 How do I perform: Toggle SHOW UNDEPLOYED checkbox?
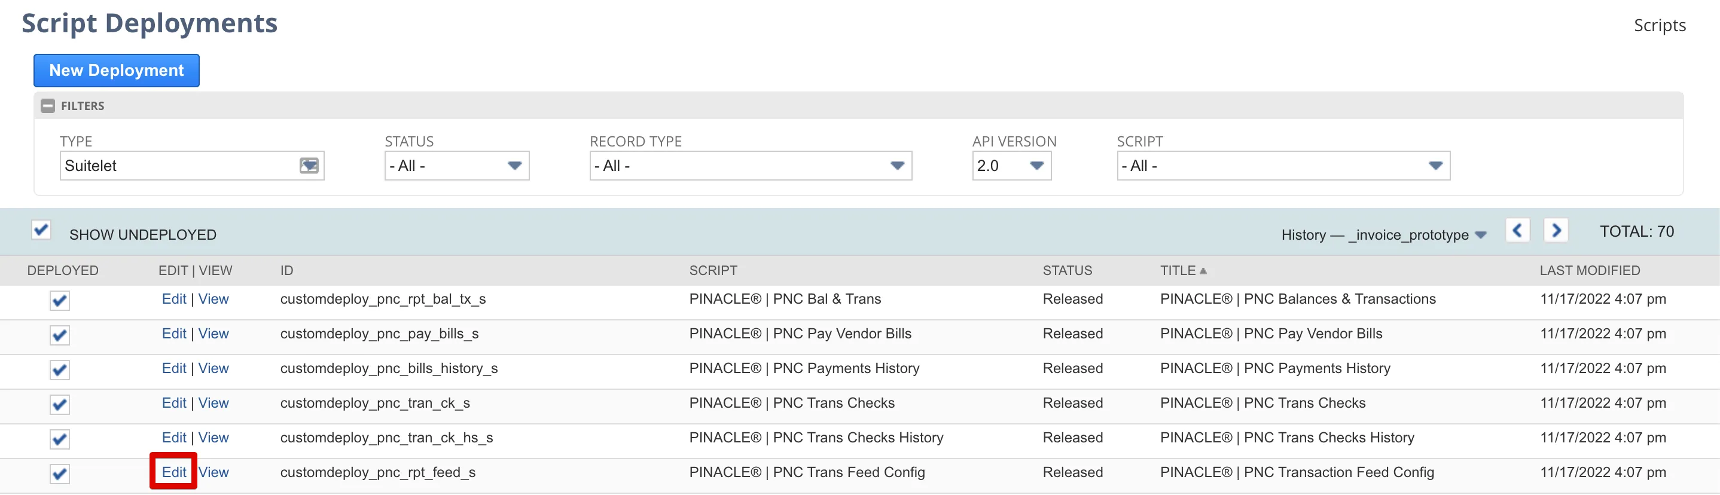click(41, 230)
